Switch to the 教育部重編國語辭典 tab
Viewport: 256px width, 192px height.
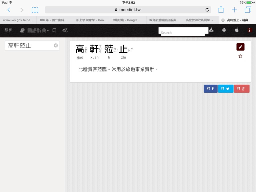(164, 20)
